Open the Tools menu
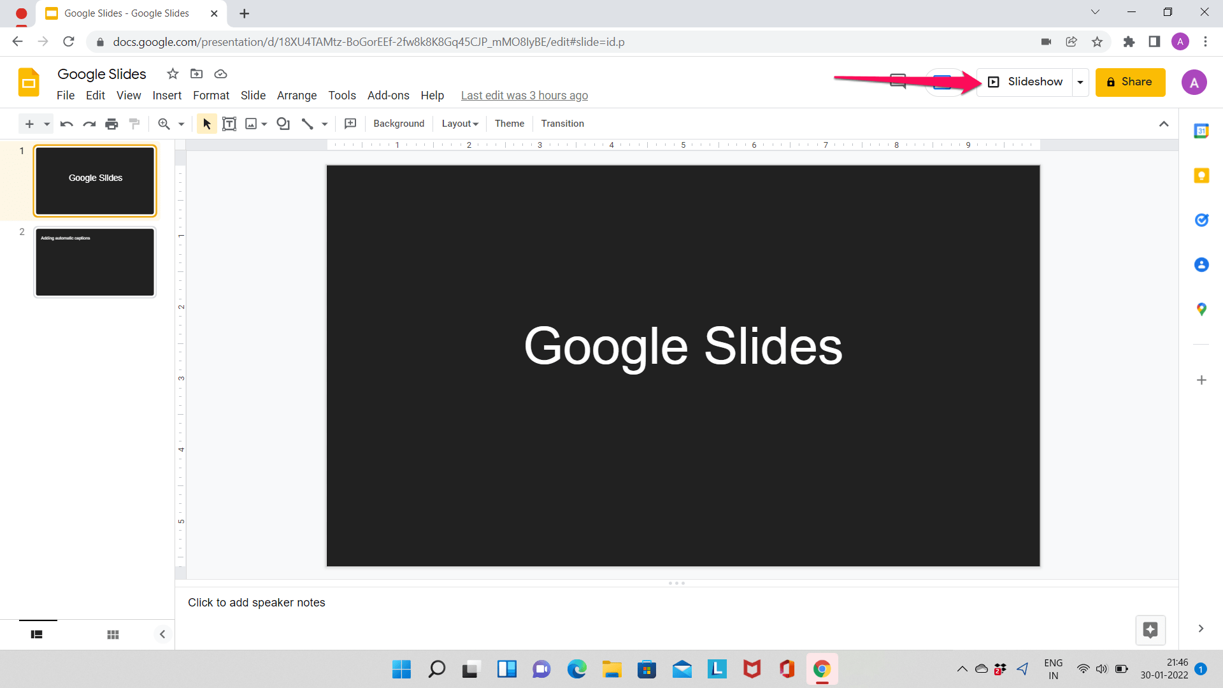The image size is (1223, 688). (342, 96)
